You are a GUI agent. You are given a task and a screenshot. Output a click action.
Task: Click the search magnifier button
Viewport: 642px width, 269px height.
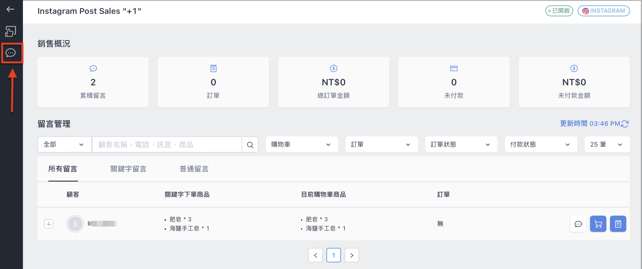(x=250, y=145)
